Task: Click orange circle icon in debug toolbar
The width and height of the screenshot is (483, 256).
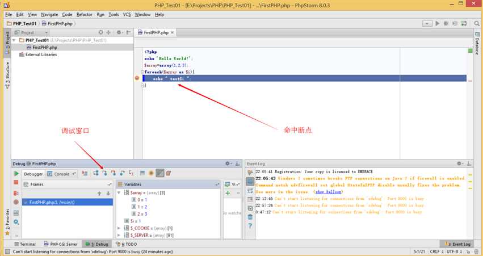Action: 151,174
